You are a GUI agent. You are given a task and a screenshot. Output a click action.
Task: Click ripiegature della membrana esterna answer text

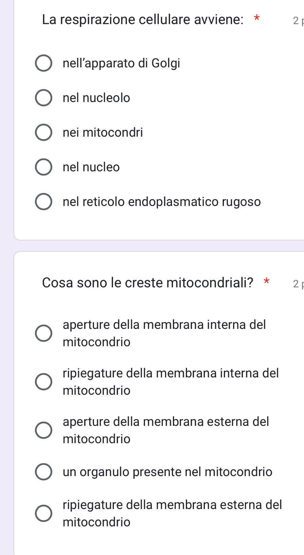click(172, 513)
